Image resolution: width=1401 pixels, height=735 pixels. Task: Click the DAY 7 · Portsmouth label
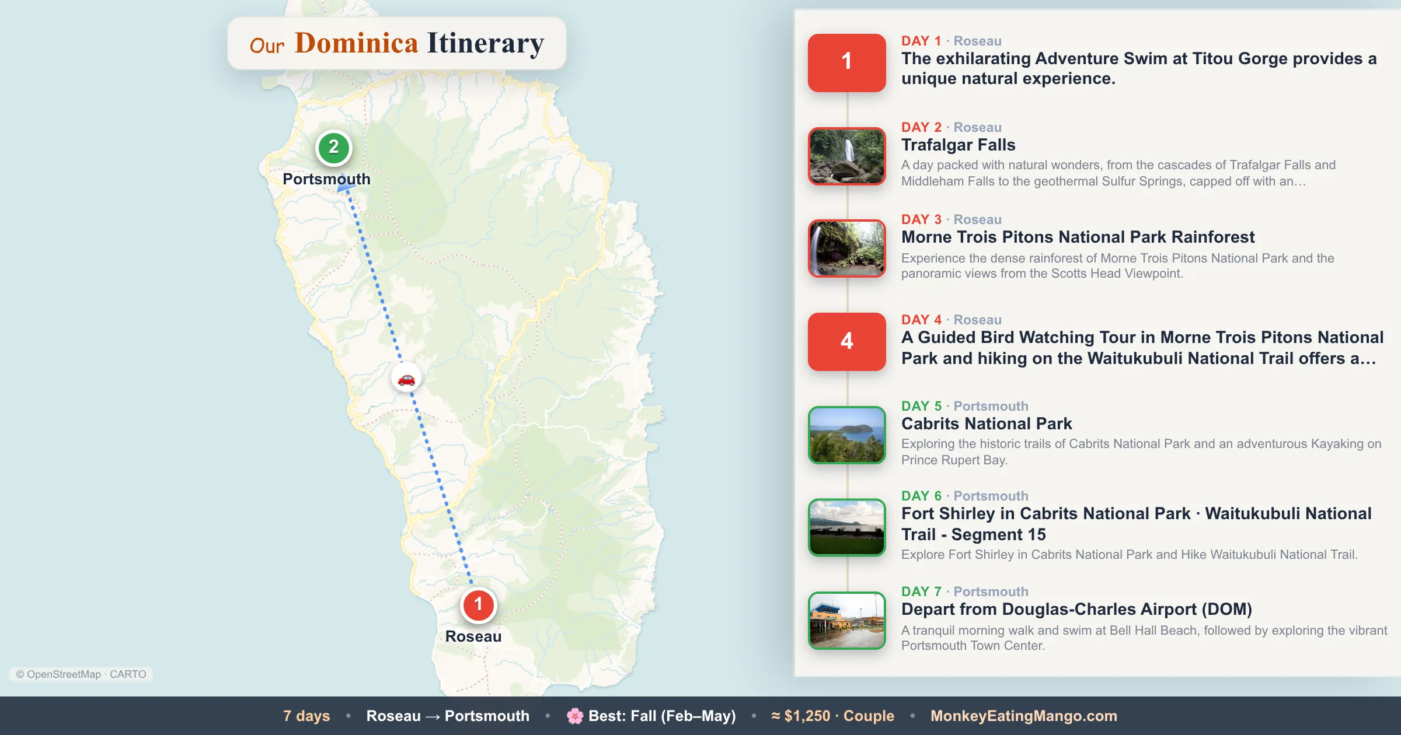pyautogui.click(x=964, y=591)
